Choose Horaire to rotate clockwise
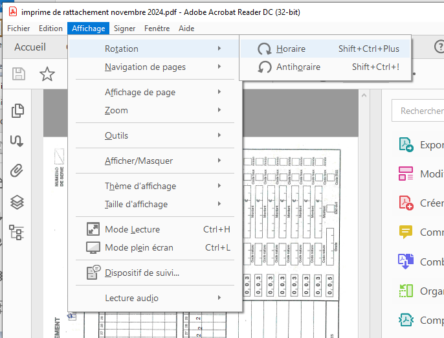This screenshot has width=444, height=338. (325, 49)
